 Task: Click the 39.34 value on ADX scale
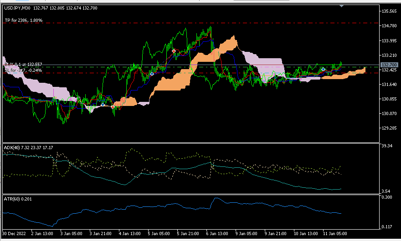tap(387, 146)
